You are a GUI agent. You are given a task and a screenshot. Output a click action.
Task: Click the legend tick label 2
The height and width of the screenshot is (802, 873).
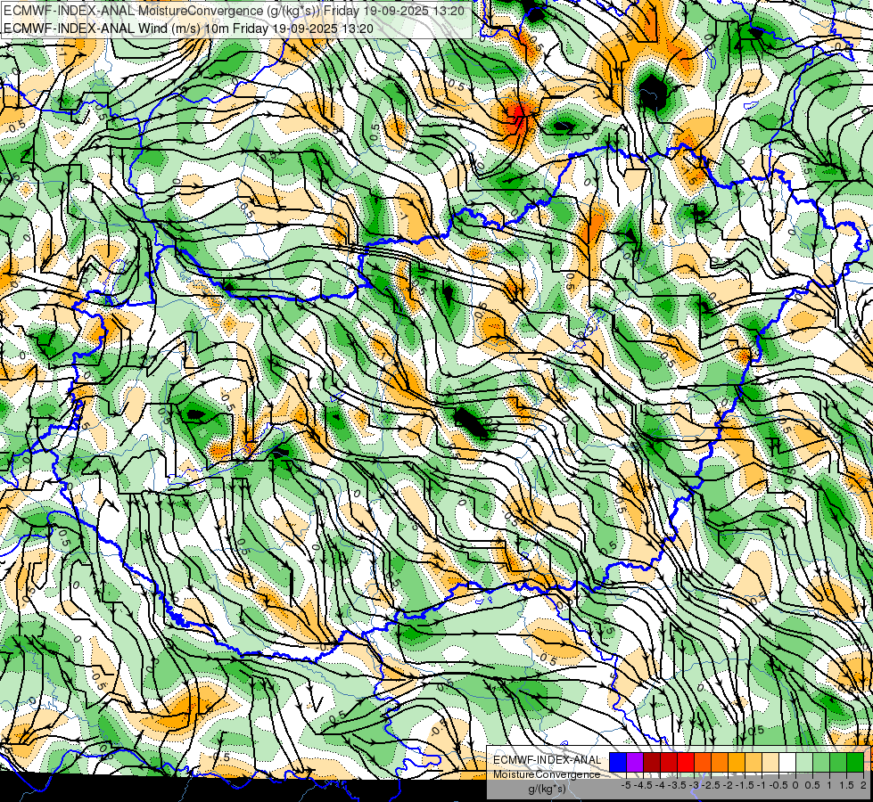(x=863, y=785)
